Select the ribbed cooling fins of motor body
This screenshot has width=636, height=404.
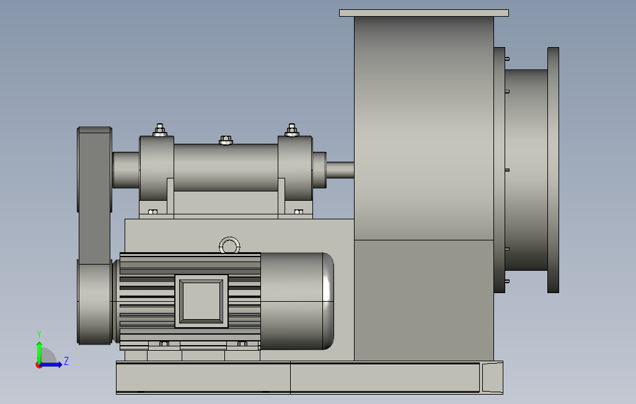[x=147, y=301]
